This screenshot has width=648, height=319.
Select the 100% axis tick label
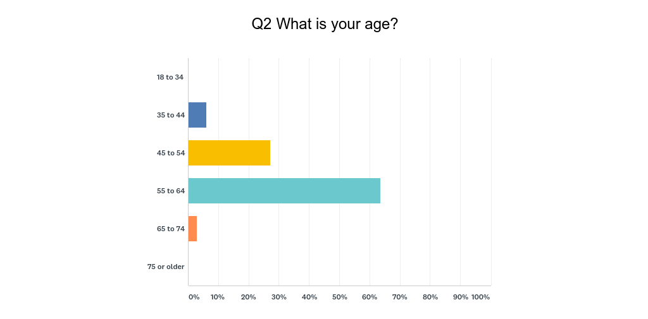tap(481, 297)
